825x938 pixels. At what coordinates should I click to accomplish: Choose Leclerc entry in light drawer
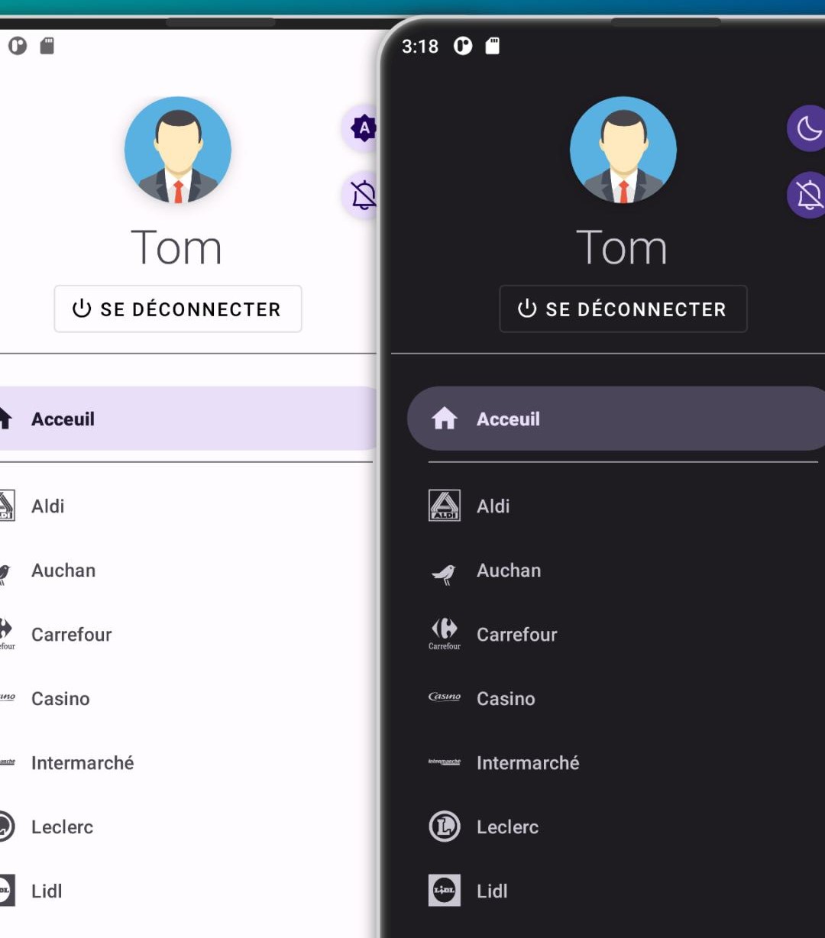tap(186, 827)
